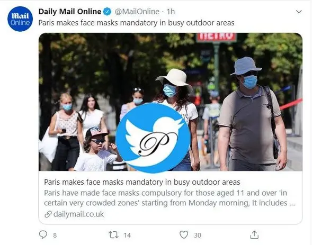Open the share tweet upload icon

point(254,234)
